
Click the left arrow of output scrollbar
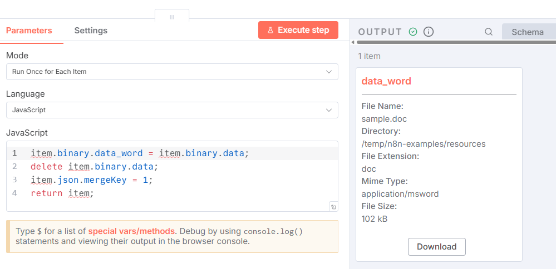(x=353, y=42)
